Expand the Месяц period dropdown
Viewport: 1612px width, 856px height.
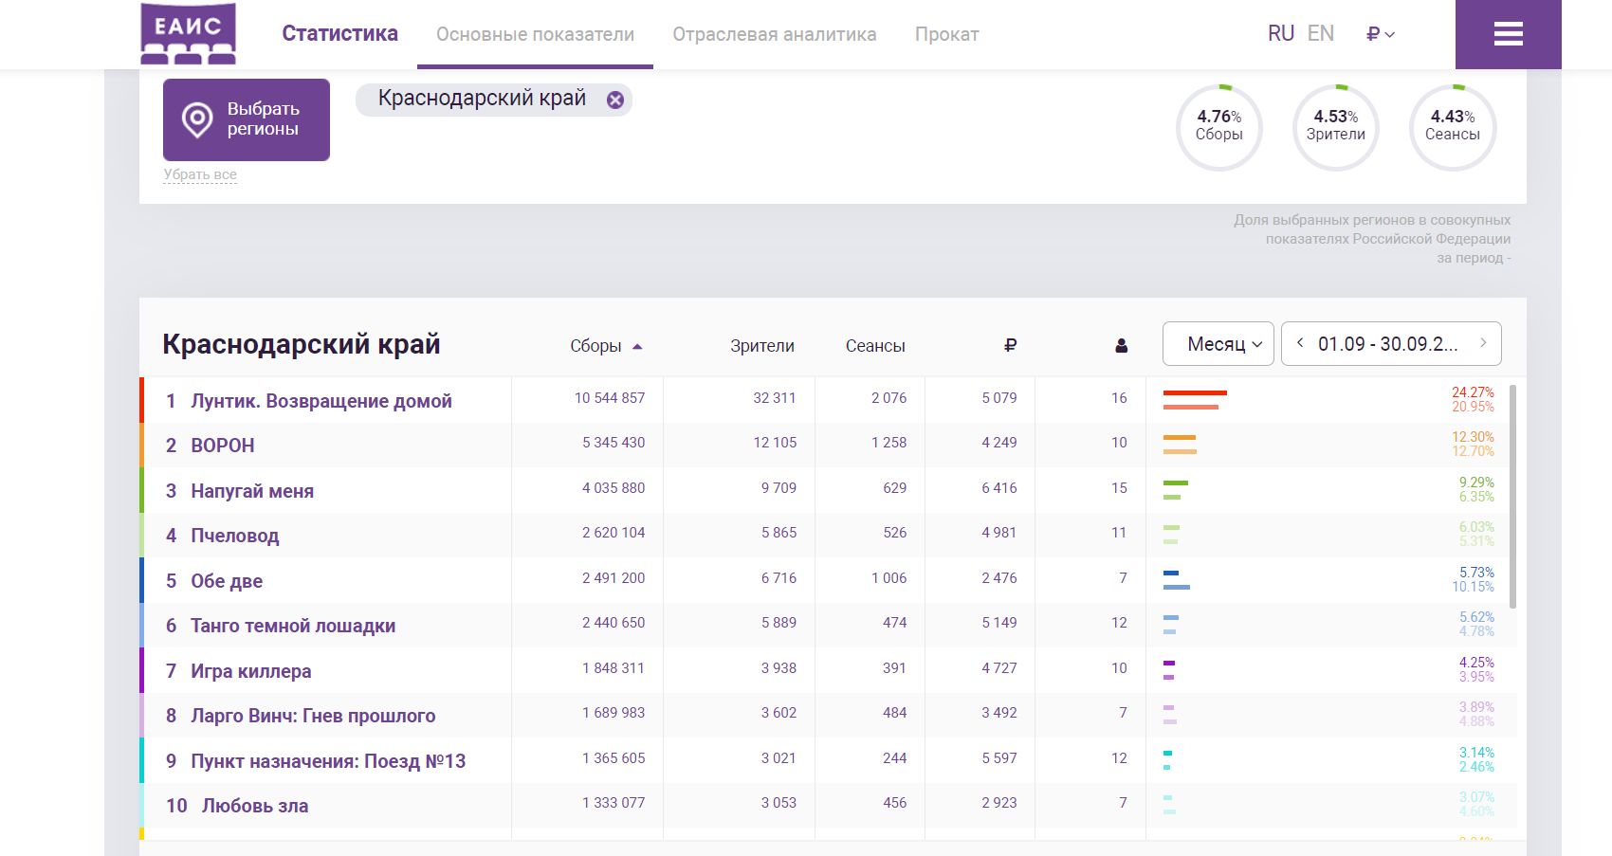1218,343
